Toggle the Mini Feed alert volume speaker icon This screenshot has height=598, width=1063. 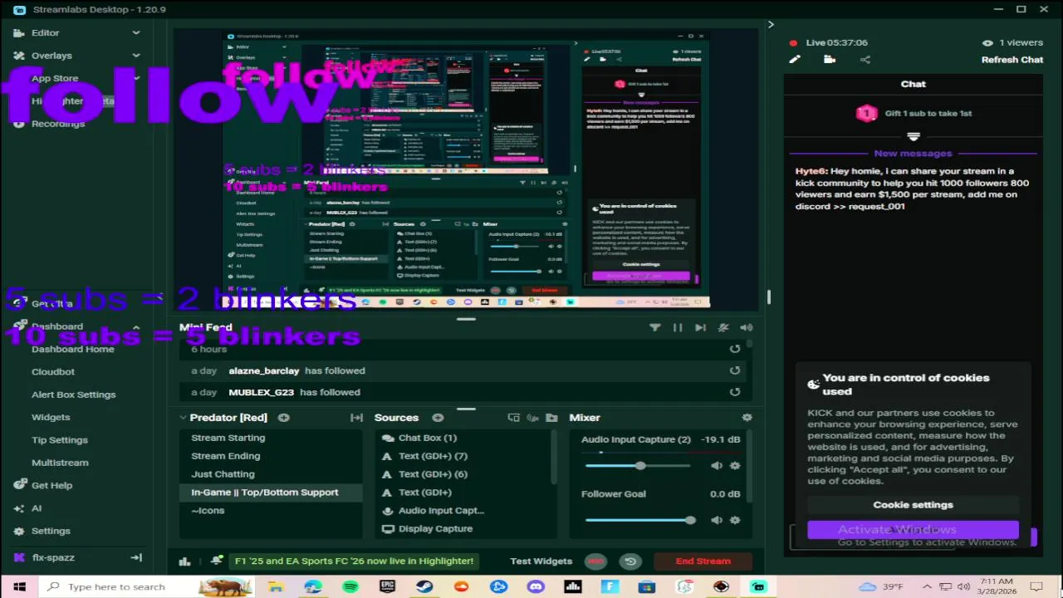click(746, 327)
